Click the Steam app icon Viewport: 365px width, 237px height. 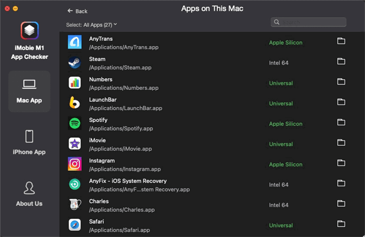point(75,63)
